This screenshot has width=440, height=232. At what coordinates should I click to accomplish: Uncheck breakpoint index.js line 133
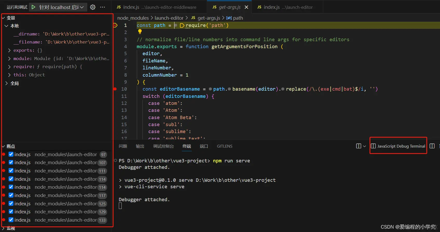[11, 220]
